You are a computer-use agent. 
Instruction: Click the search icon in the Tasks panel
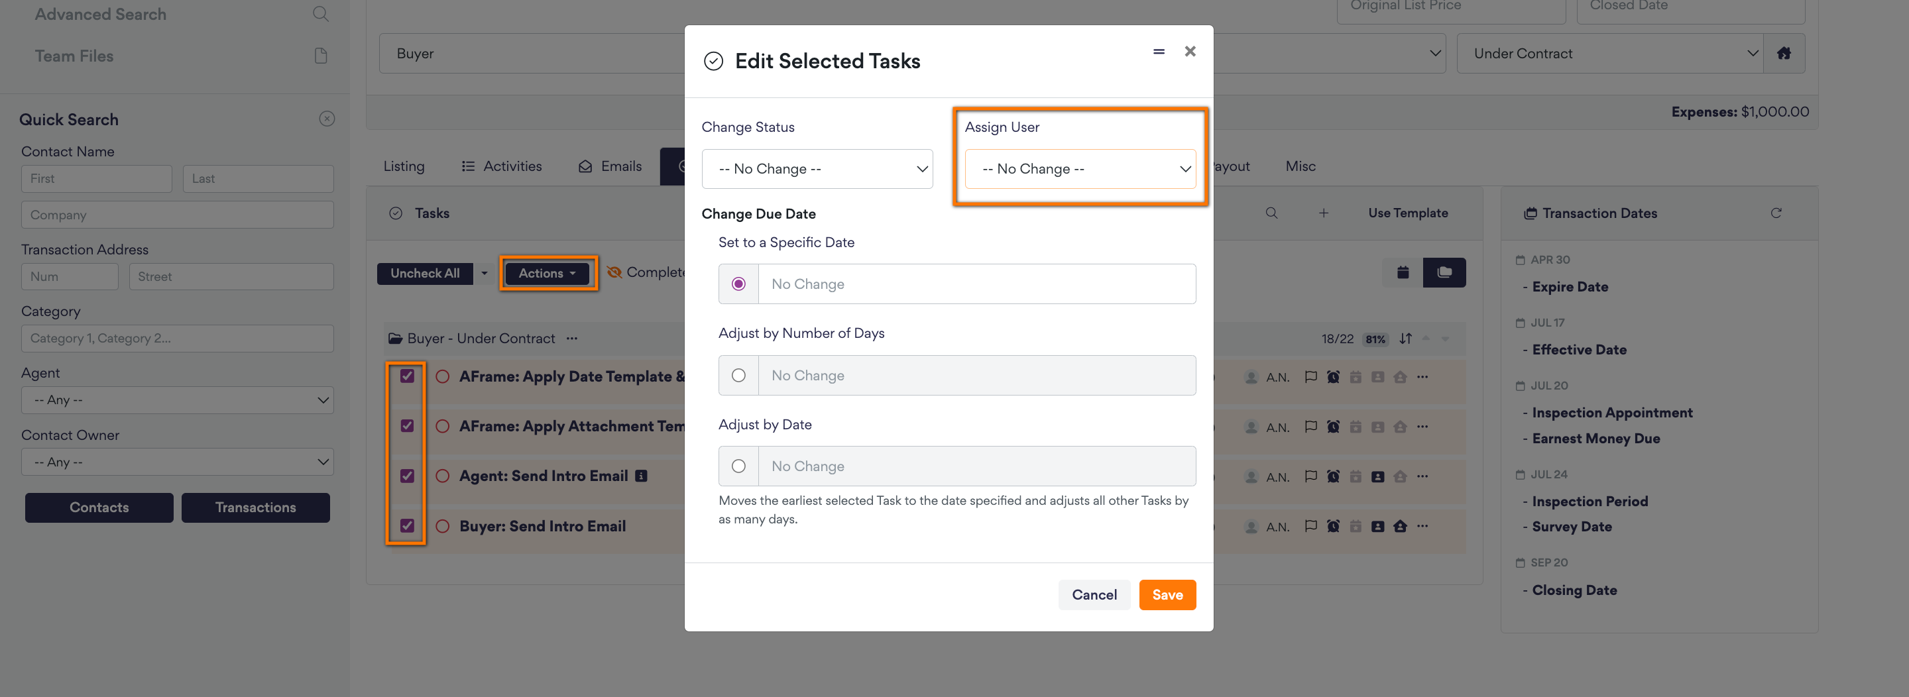(x=1272, y=213)
